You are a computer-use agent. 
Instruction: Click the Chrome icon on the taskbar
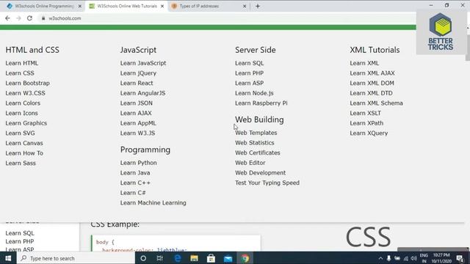245,258
